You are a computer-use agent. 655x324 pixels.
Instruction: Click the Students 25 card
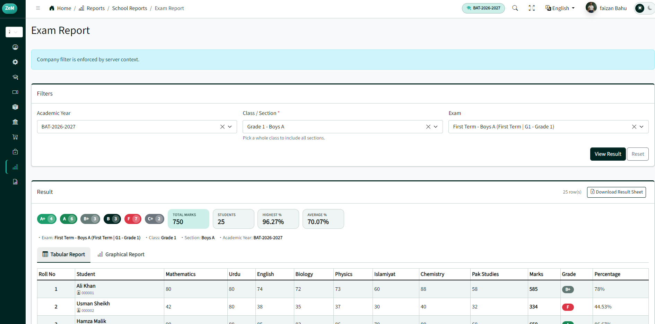pos(234,219)
